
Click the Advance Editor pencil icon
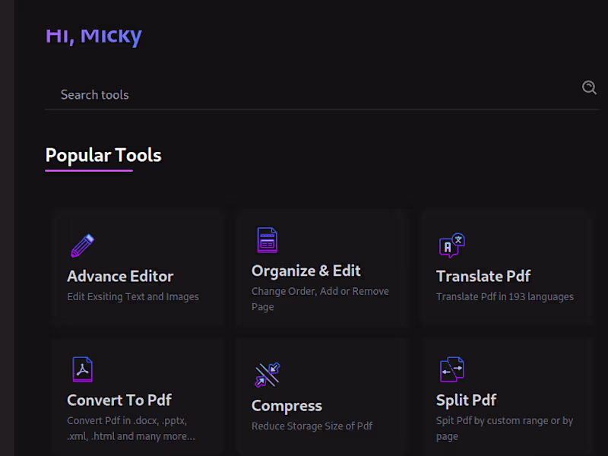(x=82, y=245)
